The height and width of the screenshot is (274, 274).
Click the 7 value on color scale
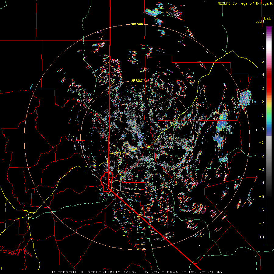[263, 34]
